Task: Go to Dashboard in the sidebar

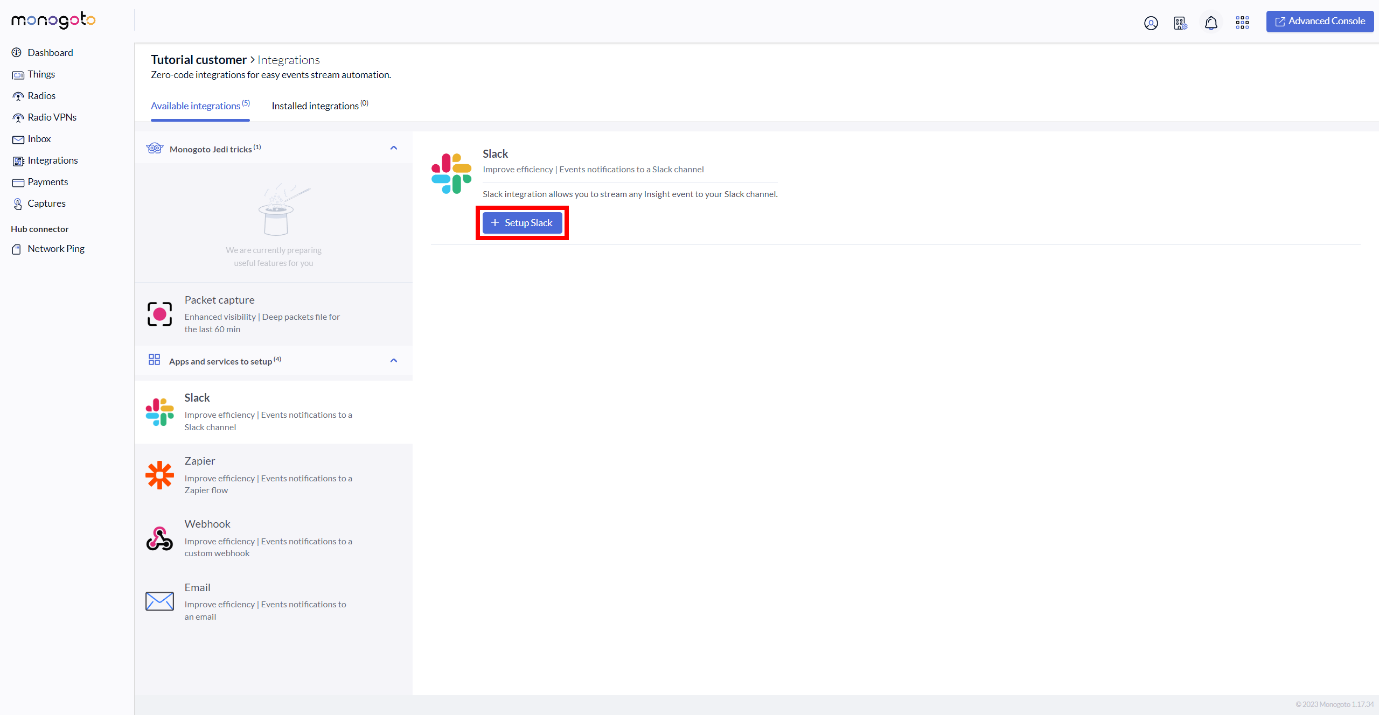Action: click(x=50, y=53)
